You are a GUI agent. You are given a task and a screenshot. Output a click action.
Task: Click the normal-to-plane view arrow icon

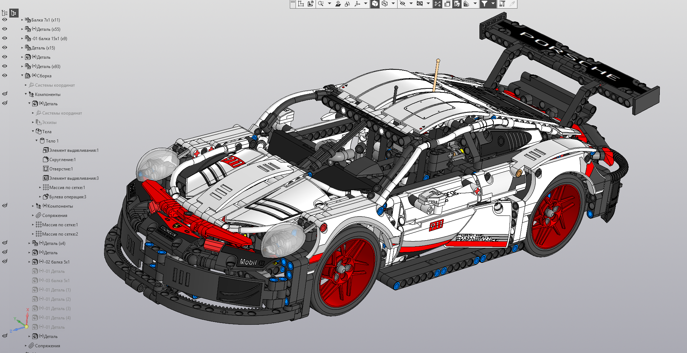(338, 4)
